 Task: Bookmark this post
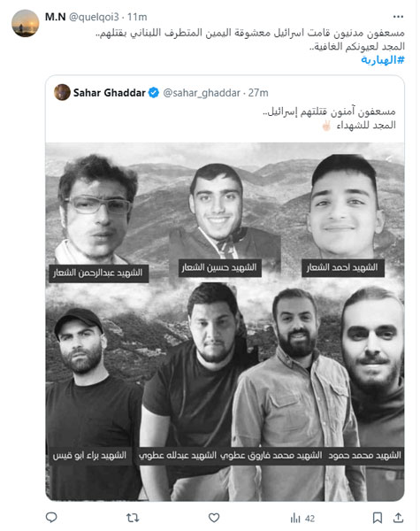point(378,518)
